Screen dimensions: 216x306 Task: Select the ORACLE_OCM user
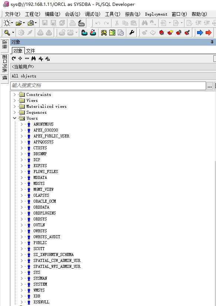click(45, 201)
